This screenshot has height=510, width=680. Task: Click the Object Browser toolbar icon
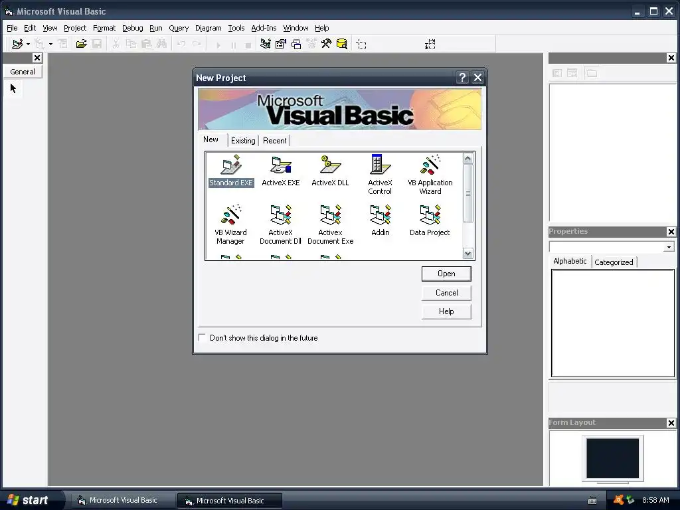[311, 44]
